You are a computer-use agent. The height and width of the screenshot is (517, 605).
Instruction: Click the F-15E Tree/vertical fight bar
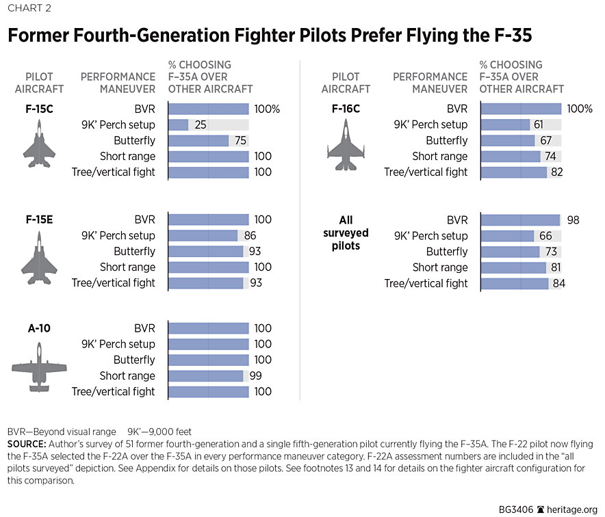pos(205,282)
